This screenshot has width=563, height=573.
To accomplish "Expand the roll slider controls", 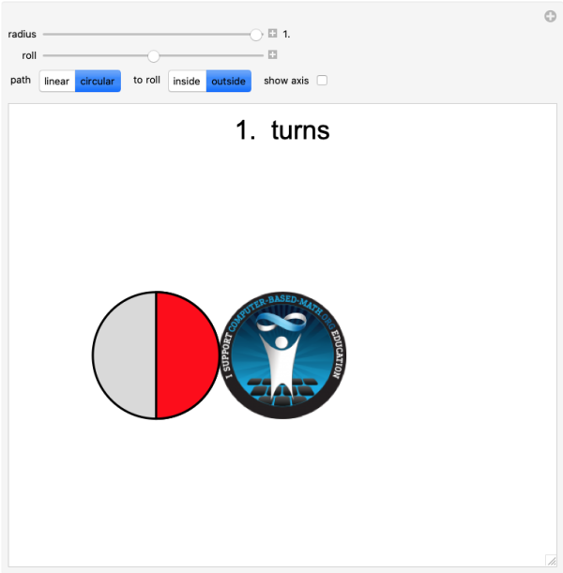I will (x=272, y=54).
